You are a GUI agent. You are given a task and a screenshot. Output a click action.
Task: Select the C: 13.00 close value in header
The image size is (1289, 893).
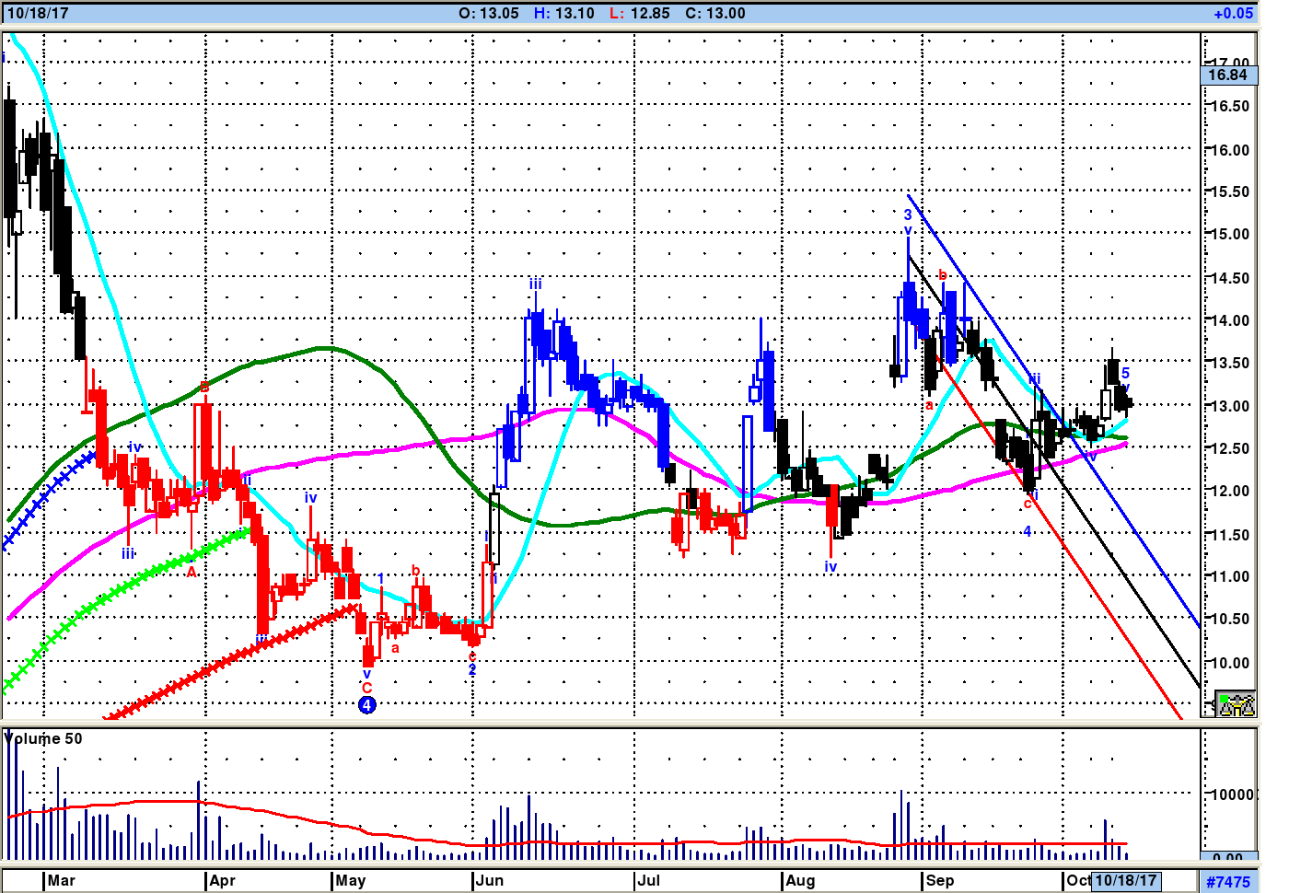(715, 13)
